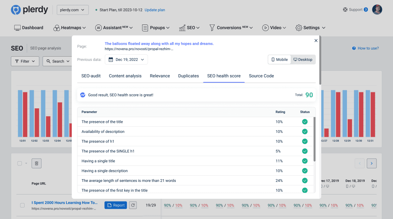Screen dimensions: 393x219
Task: Click the previous page arrow button
Action: 360,163
